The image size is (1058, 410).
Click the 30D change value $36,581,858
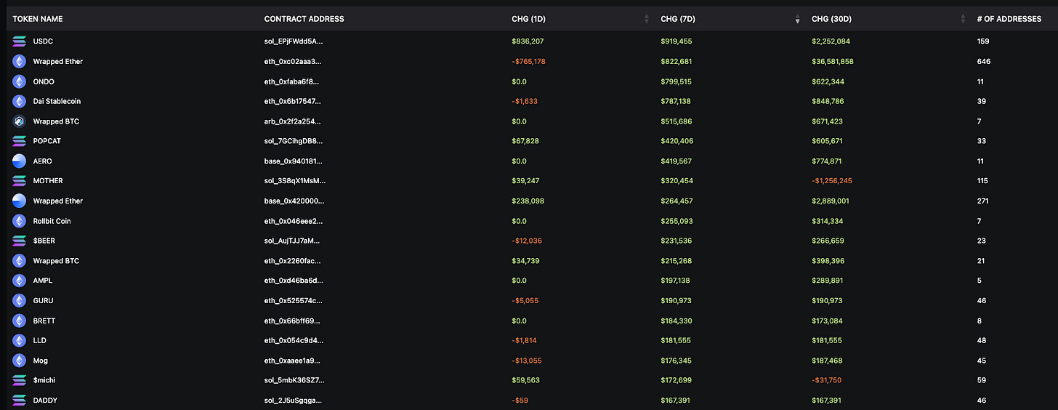coord(833,62)
